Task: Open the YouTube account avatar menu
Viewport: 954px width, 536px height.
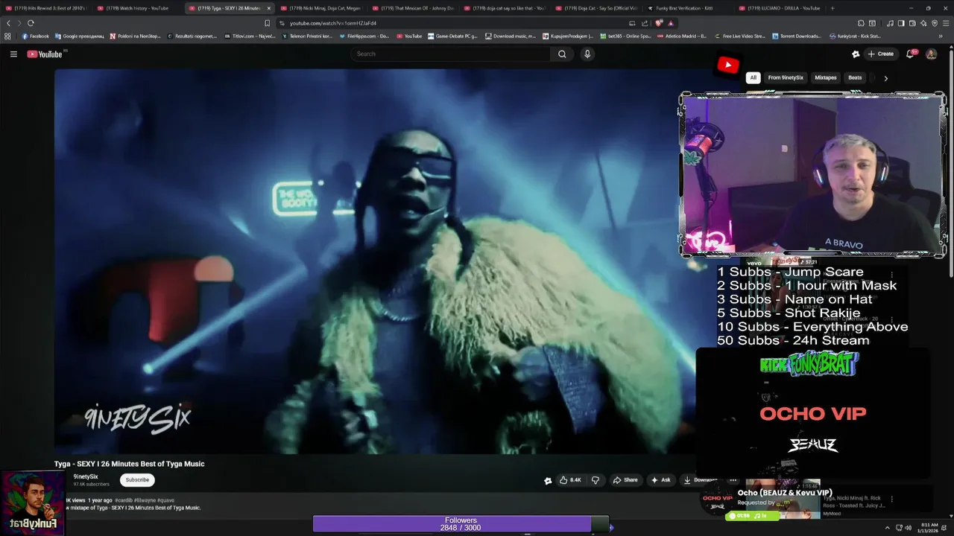Action: (931, 54)
